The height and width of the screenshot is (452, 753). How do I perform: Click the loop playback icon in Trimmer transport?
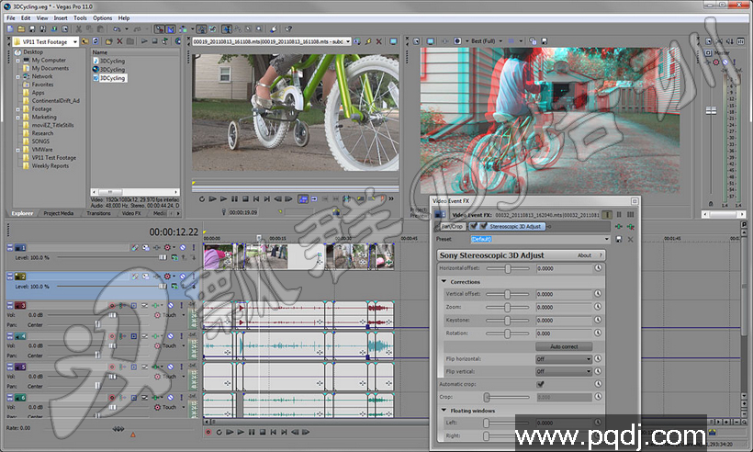202,198
